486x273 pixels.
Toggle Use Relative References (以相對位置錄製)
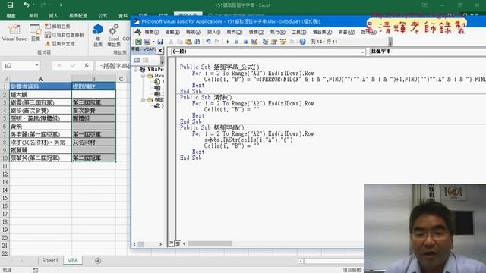(65, 35)
